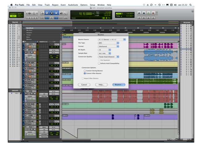The height and width of the screenshot is (148, 202).
Task: Open the Bounce Source dropdown
Action: [x=112, y=39]
